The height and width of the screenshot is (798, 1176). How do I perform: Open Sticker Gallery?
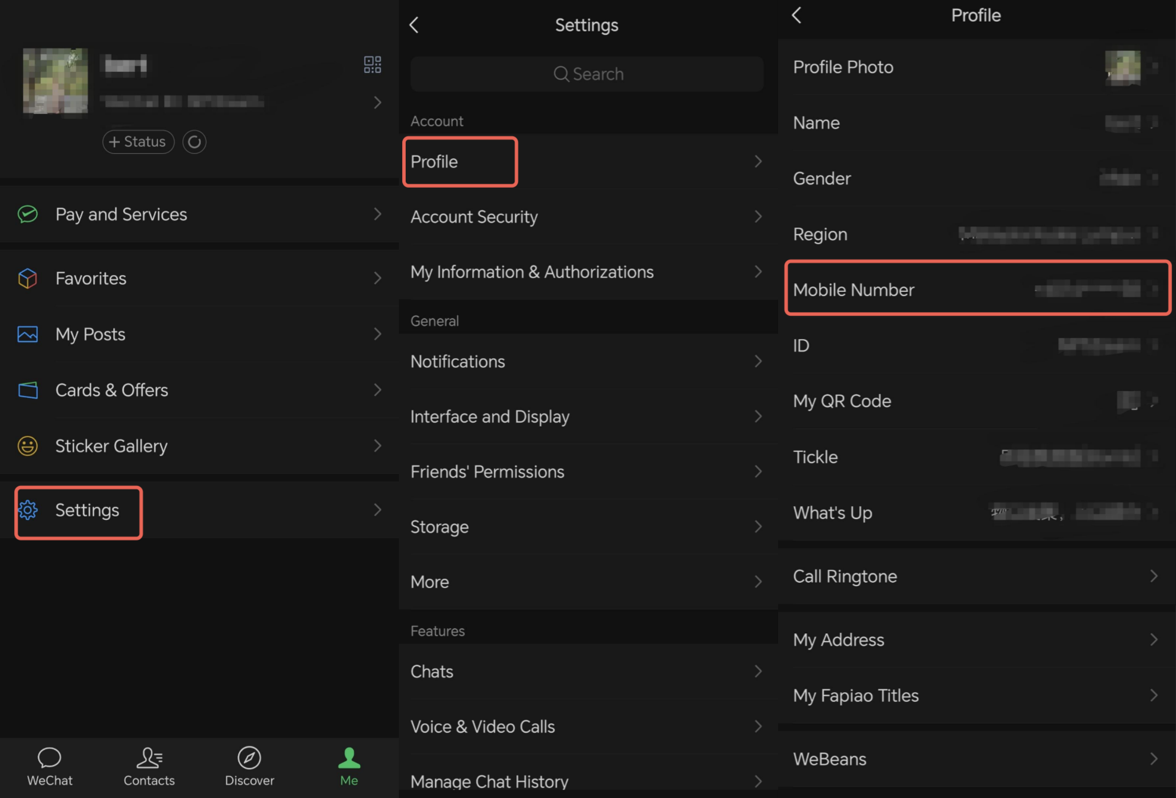tap(199, 446)
